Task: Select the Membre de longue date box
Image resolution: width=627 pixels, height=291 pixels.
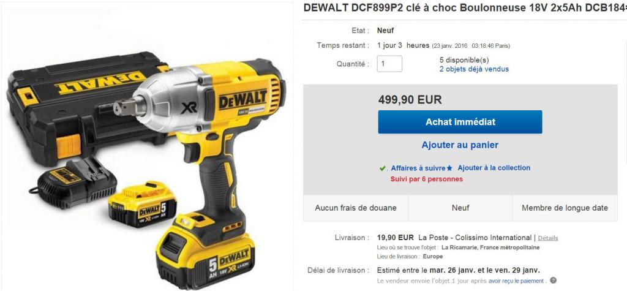Action: [x=565, y=208]
